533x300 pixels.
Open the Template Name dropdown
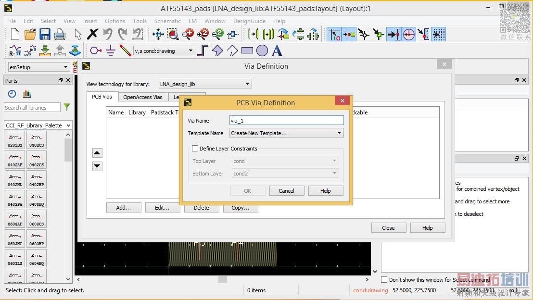287,133
